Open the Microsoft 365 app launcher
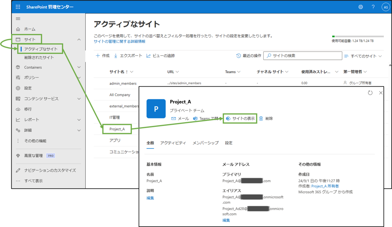 click(x=18, y=7)
